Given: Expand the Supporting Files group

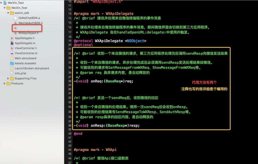Looking at the screenshot, I should (x=8, y=78).
